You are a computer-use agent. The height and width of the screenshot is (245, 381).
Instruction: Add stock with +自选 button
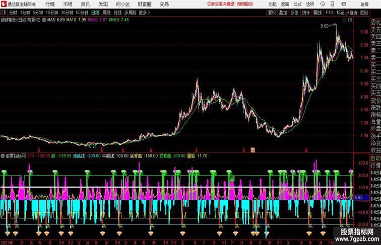352,13
